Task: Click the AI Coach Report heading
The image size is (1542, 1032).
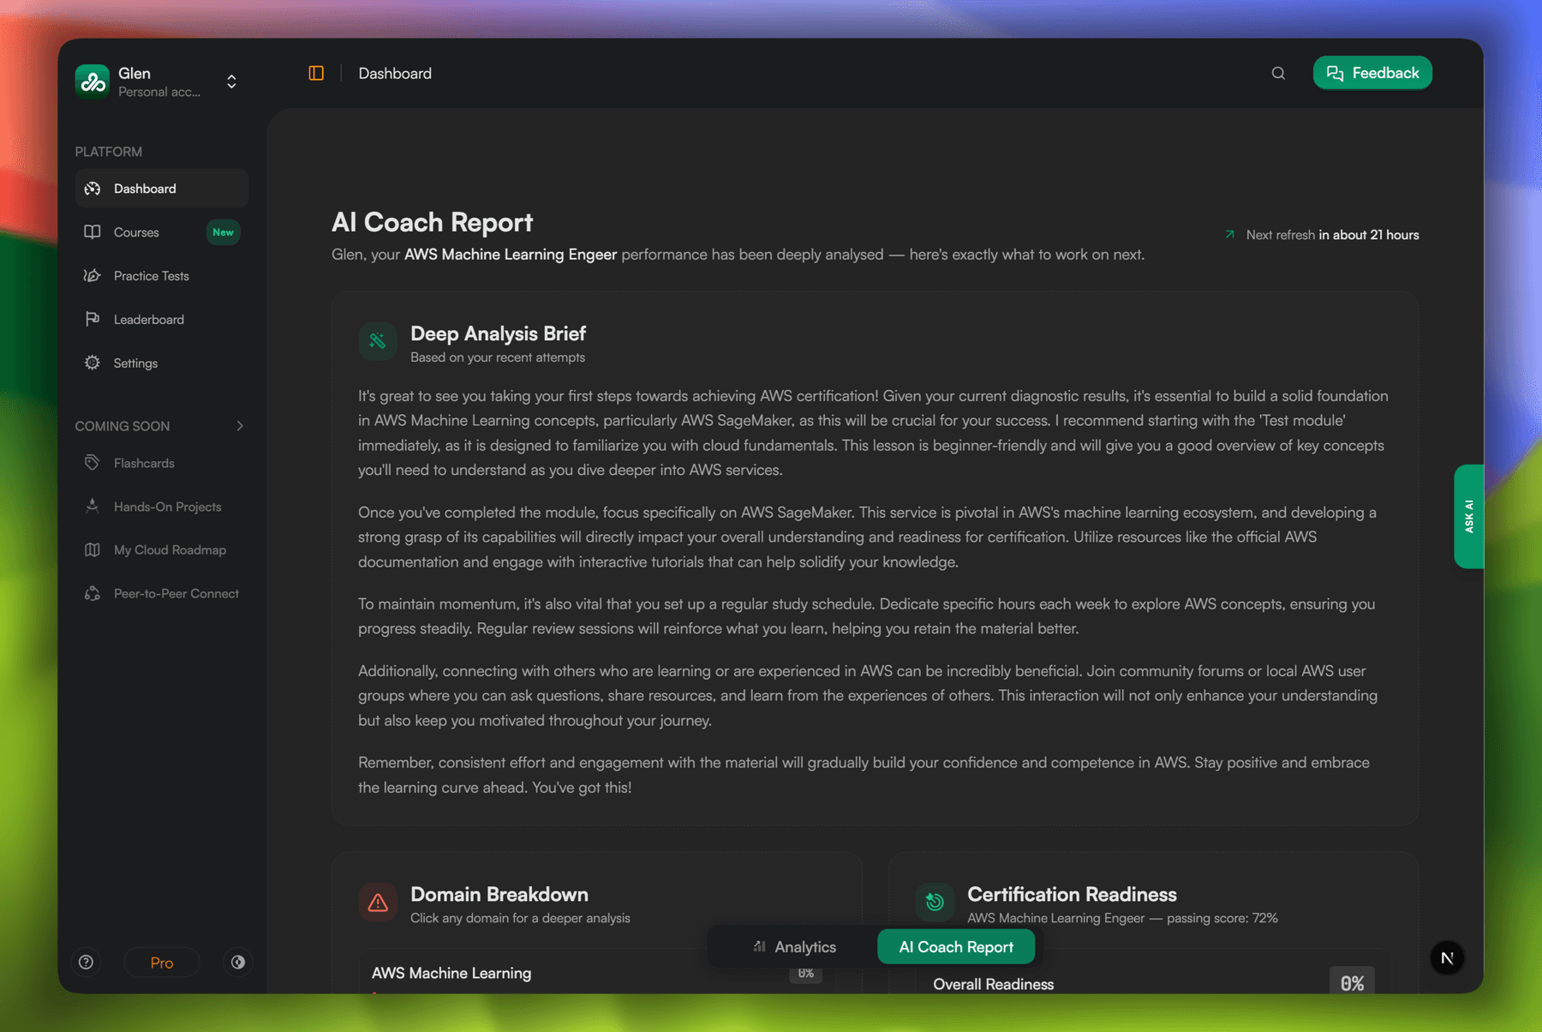Action: pos(432,223)
